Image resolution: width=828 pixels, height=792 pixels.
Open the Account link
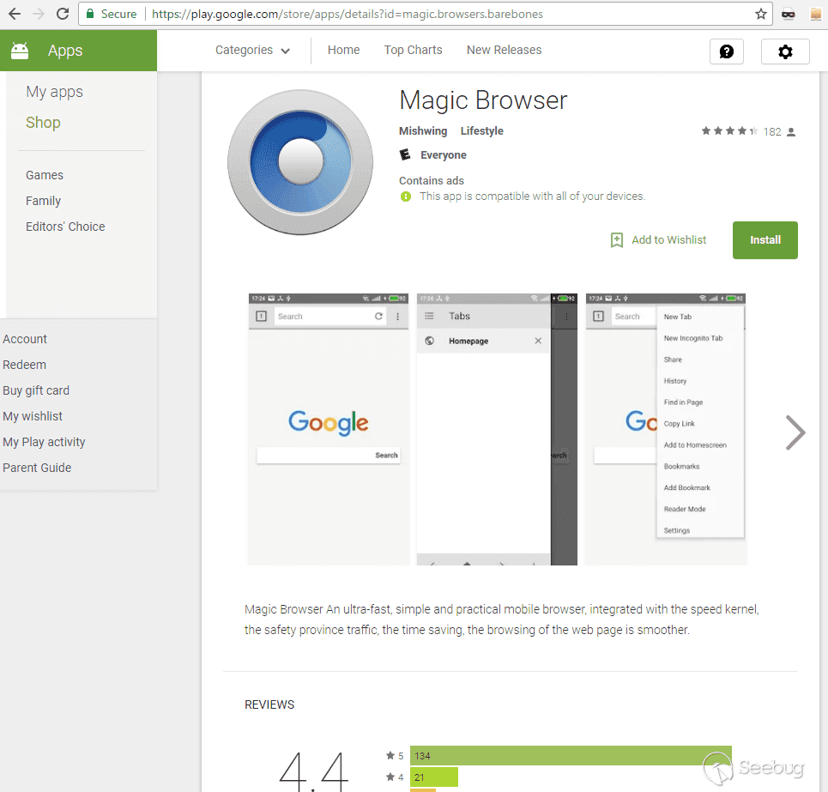(25, 339)
